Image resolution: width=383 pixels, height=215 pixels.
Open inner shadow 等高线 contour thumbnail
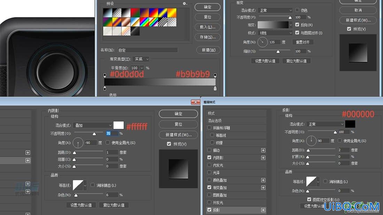point(78,185)
